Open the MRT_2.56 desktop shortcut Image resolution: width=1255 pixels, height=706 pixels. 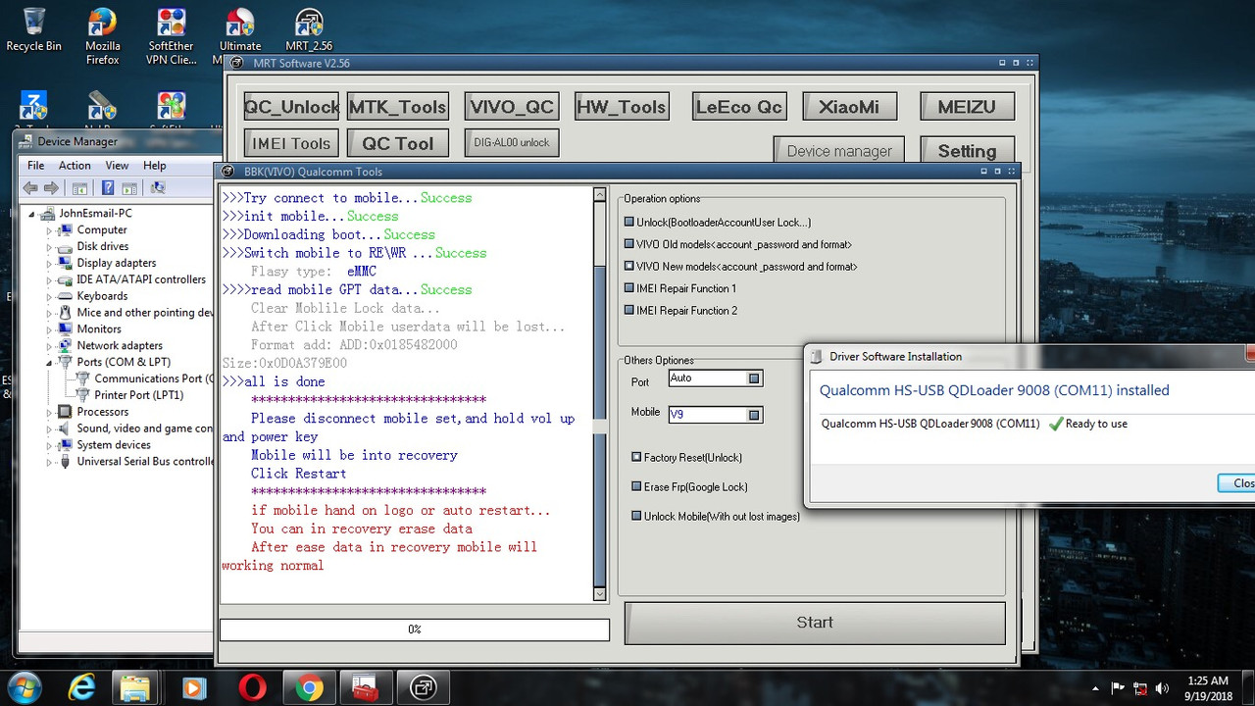tap(309, 29)
